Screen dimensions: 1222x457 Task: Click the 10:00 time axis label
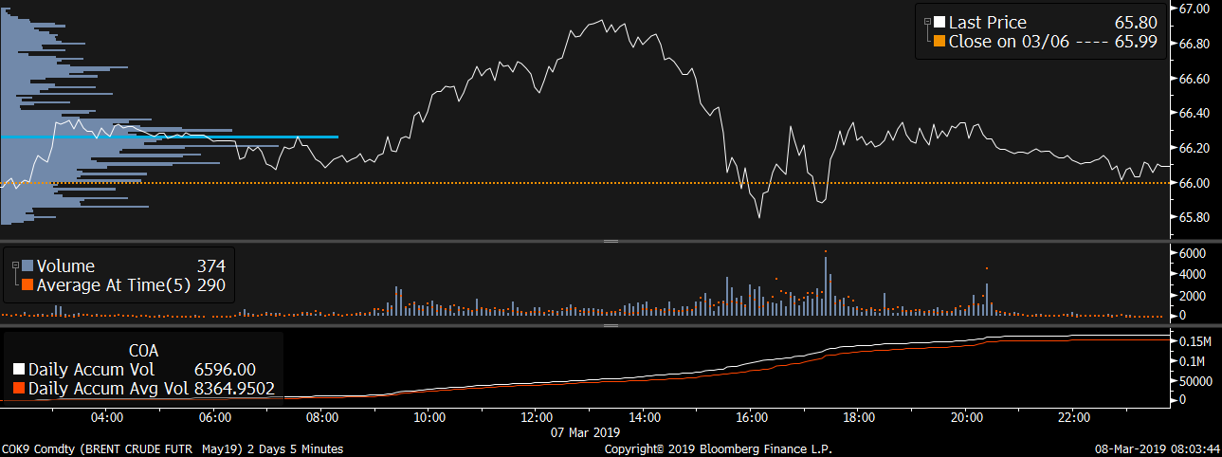[x=429, y=416]
